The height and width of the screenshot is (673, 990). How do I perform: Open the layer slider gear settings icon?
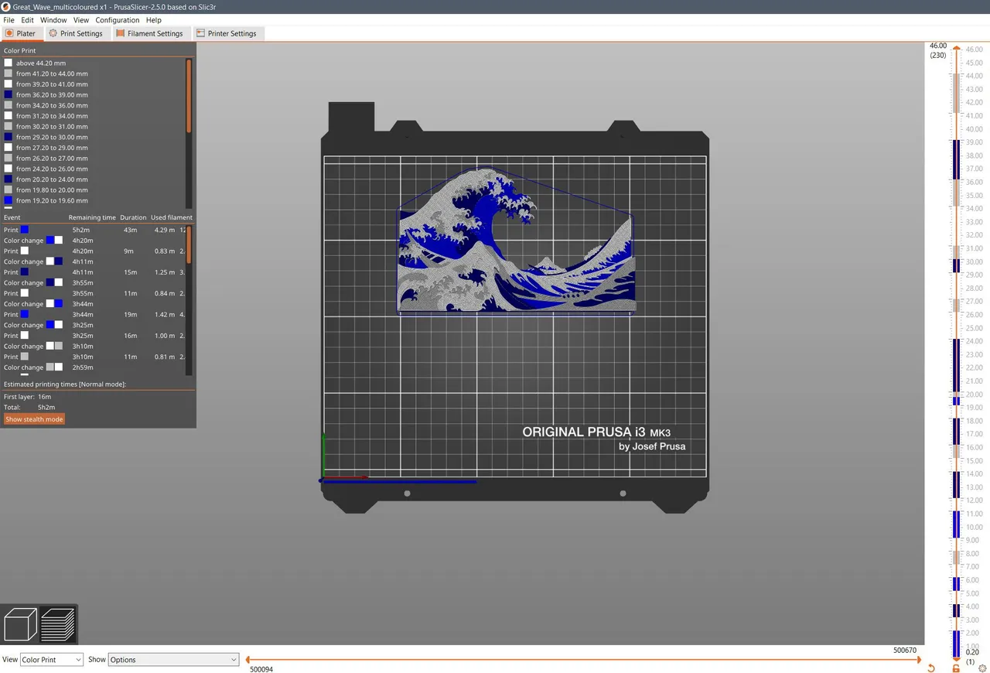(982, 668)
